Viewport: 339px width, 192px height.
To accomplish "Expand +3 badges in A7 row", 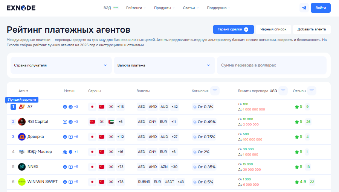I will pyautogui.click(x=76, y=107).
